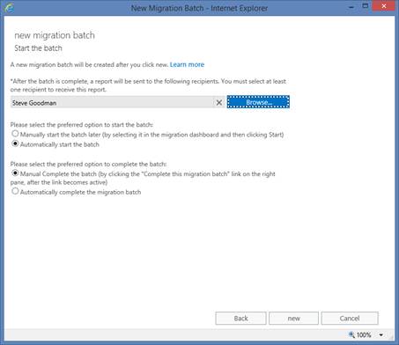This screenshot has height=345, width=399.
Task: Click the Browse... button
Action: (258, 102)
